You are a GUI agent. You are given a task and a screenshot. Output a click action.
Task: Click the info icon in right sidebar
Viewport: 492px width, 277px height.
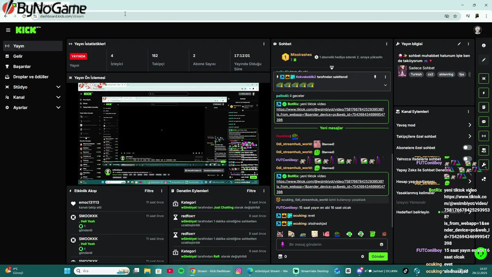(x=484, y=45)
